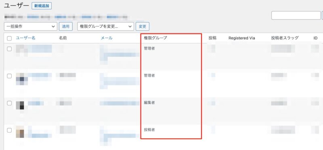Click the 新規追加 button
Image resolution: width=323 pixels, height=150 pixels.
(x=42, y=6)
